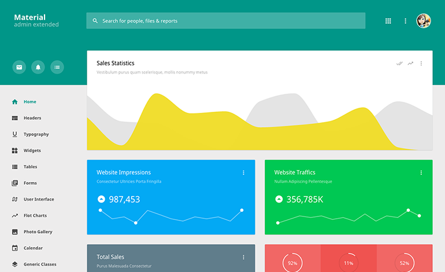Open Sales Statistics card options menu
The height and width of the screenshot is (272, 445).
click(421, 64)
